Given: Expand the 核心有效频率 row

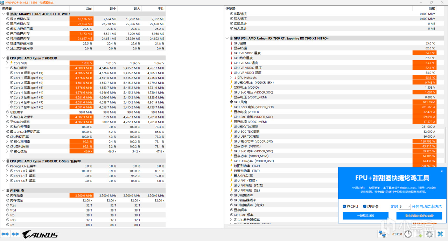Looking at the screenshot, I should (x=7, y=117).
